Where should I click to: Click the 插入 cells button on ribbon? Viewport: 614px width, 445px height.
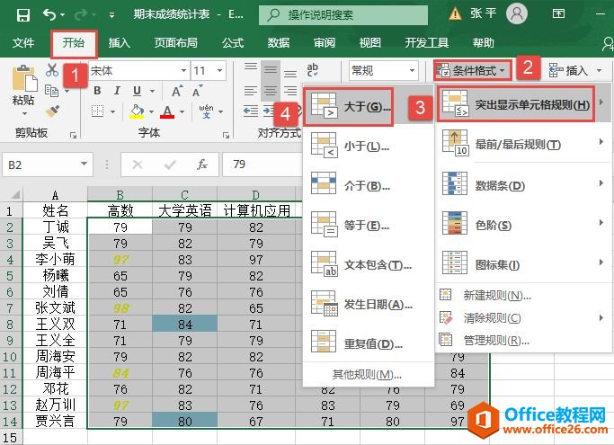pyautogui.click(x=574, y=70)
